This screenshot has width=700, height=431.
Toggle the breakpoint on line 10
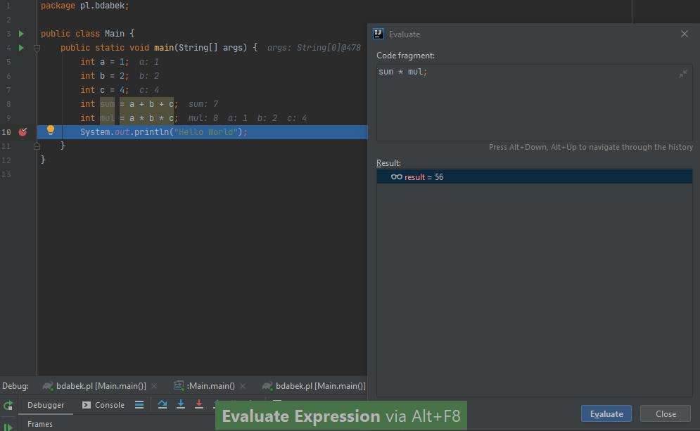click(x=23, y=132)
